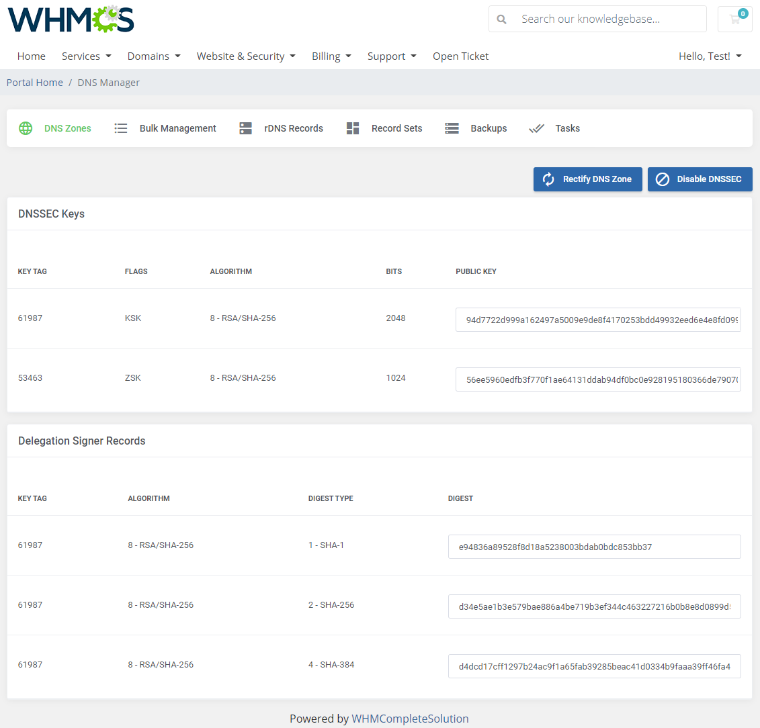
Task: Open the WHMCompleteSolution footer link
Action: pos(410,718)
